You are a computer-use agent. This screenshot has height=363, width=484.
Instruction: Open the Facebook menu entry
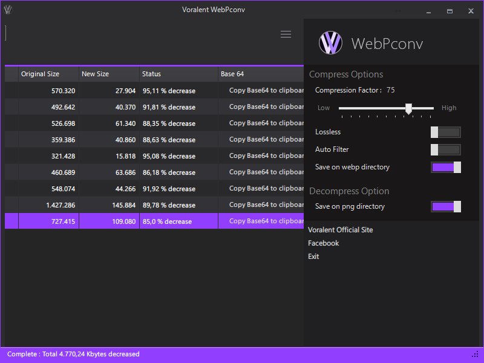(323, 243)
